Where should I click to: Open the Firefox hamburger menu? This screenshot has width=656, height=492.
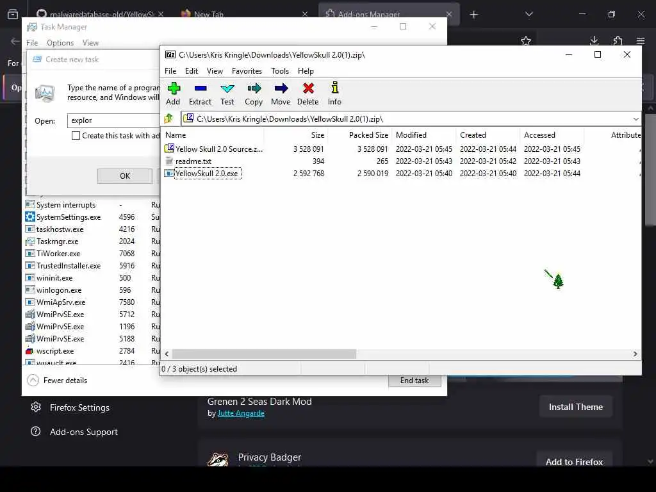(641, 40)
